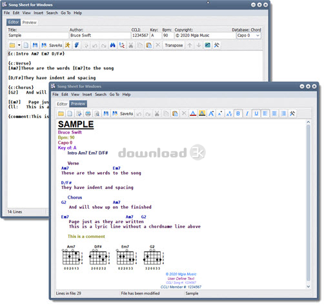Click the Author field containing Bruce Swift
The image size is (324, 305).
(100, 35)
